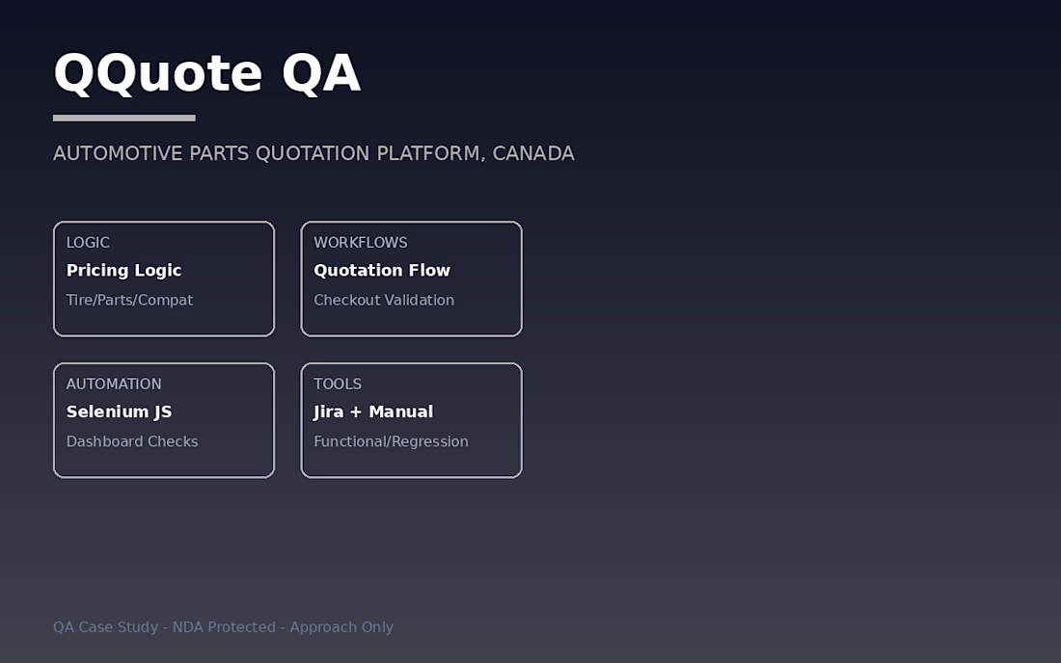1061x663 pixels.
Task: Select the Quotation Flow card
Action: [412, 278]
